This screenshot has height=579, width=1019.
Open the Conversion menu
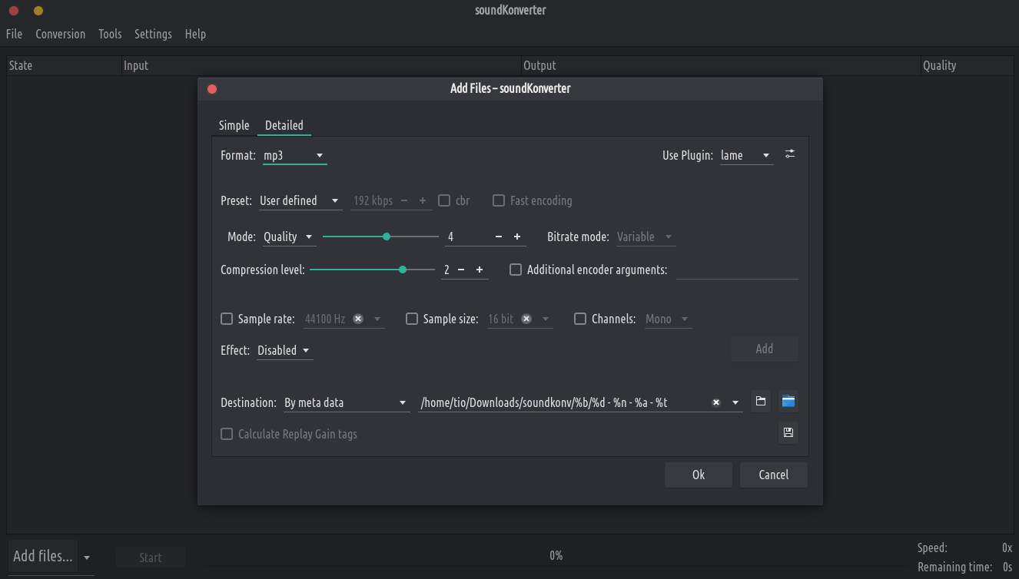point(60,34)
